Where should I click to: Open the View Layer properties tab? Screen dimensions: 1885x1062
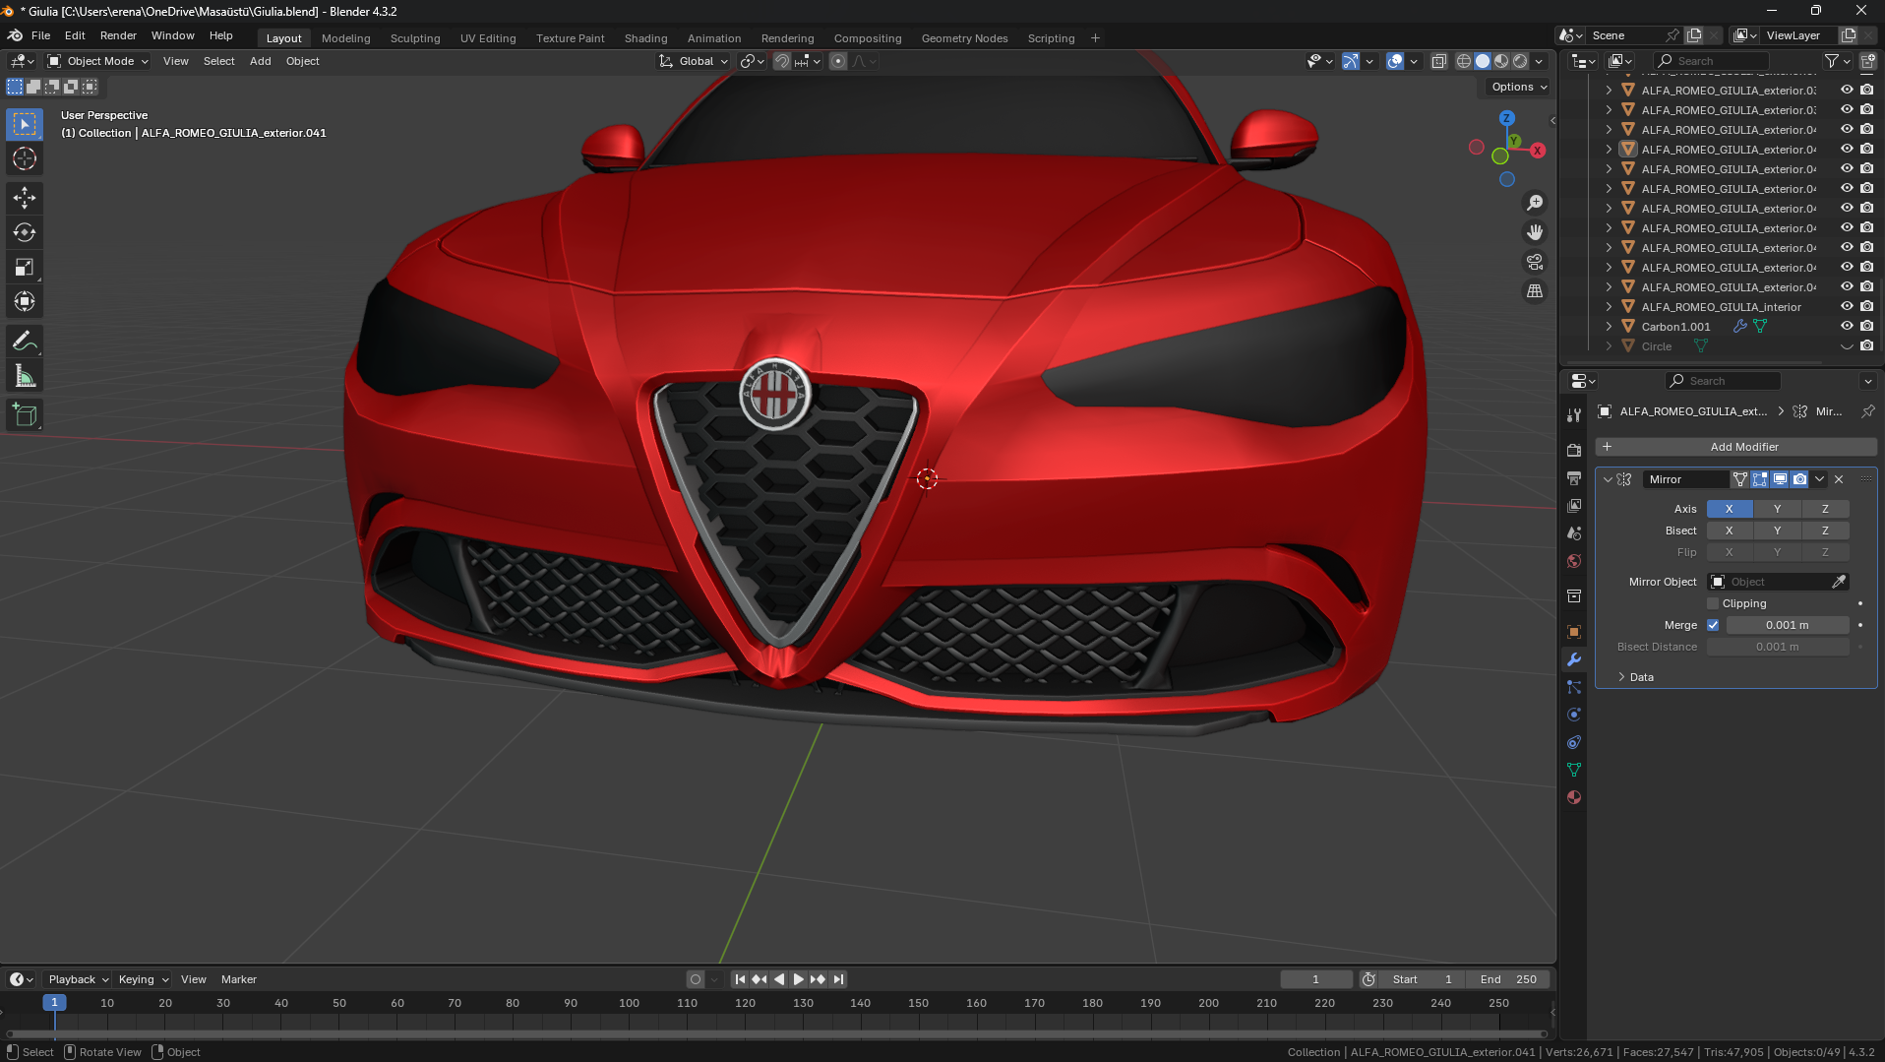pos(1574,505)
